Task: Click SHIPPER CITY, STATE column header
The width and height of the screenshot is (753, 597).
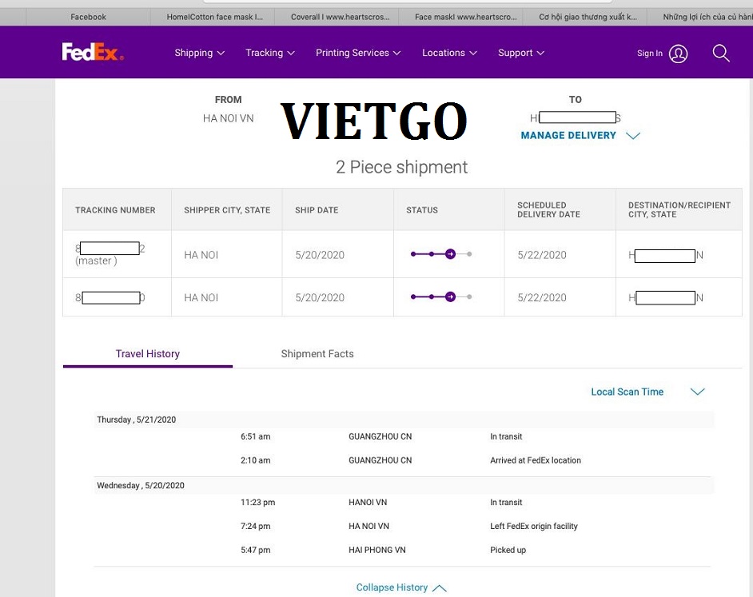Action: pyautogui.click(x=227, y=210)
